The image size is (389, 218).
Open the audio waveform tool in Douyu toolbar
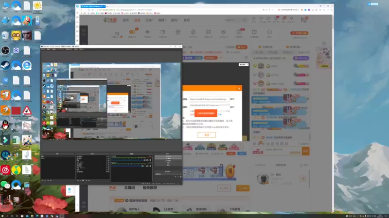tap(148, 32)
